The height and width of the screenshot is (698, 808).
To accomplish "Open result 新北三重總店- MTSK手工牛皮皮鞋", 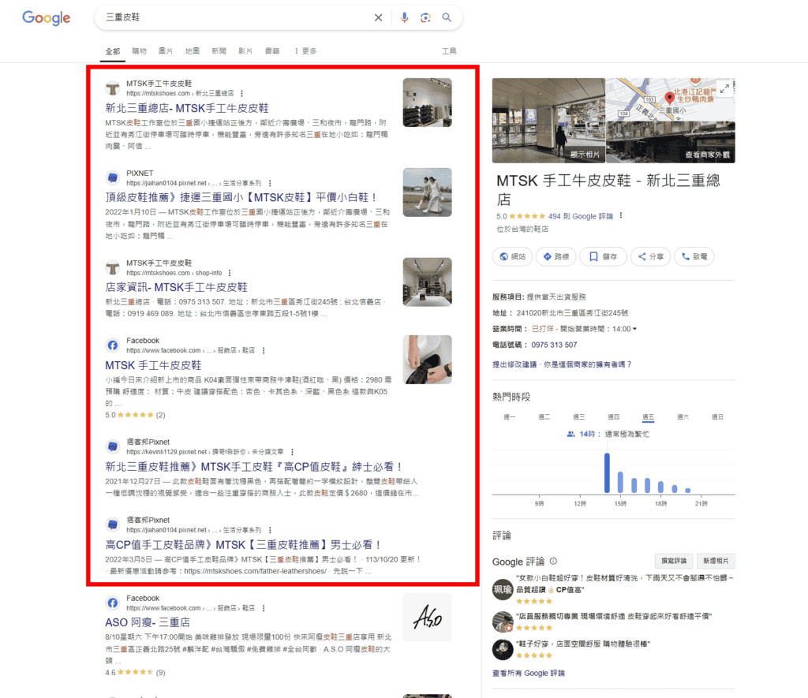I will (x=187, y=108).
